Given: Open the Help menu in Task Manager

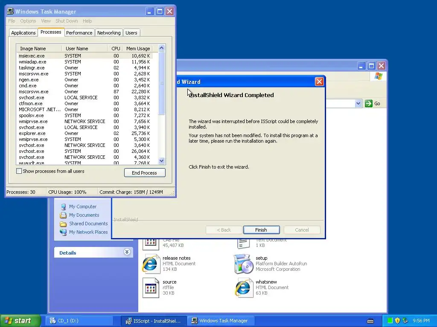Looking at the screenshot, I should point(87,21).
